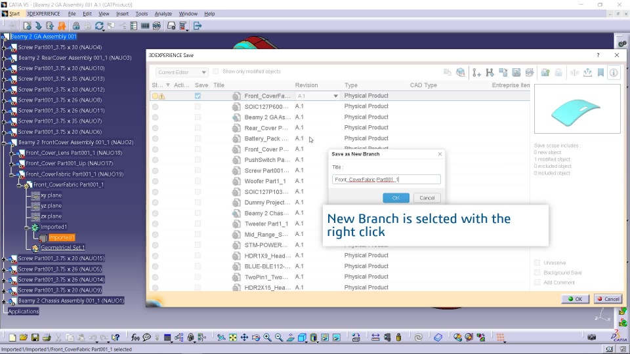The height and width of the screenshot is (354, 630).
Task: Open the Tools menu
Action: tap(142, 14)
